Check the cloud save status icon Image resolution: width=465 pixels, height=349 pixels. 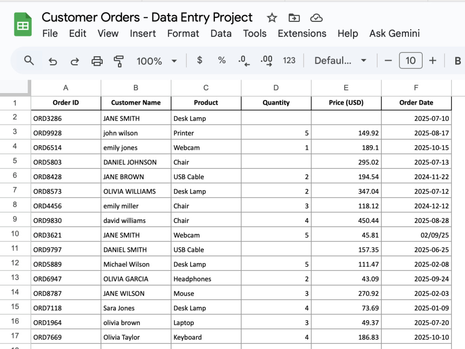(x=316, y=18)
